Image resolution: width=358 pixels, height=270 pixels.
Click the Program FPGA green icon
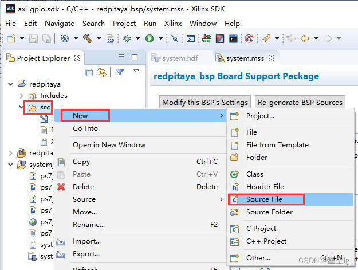pyautogui.click(x=207, y=38)
